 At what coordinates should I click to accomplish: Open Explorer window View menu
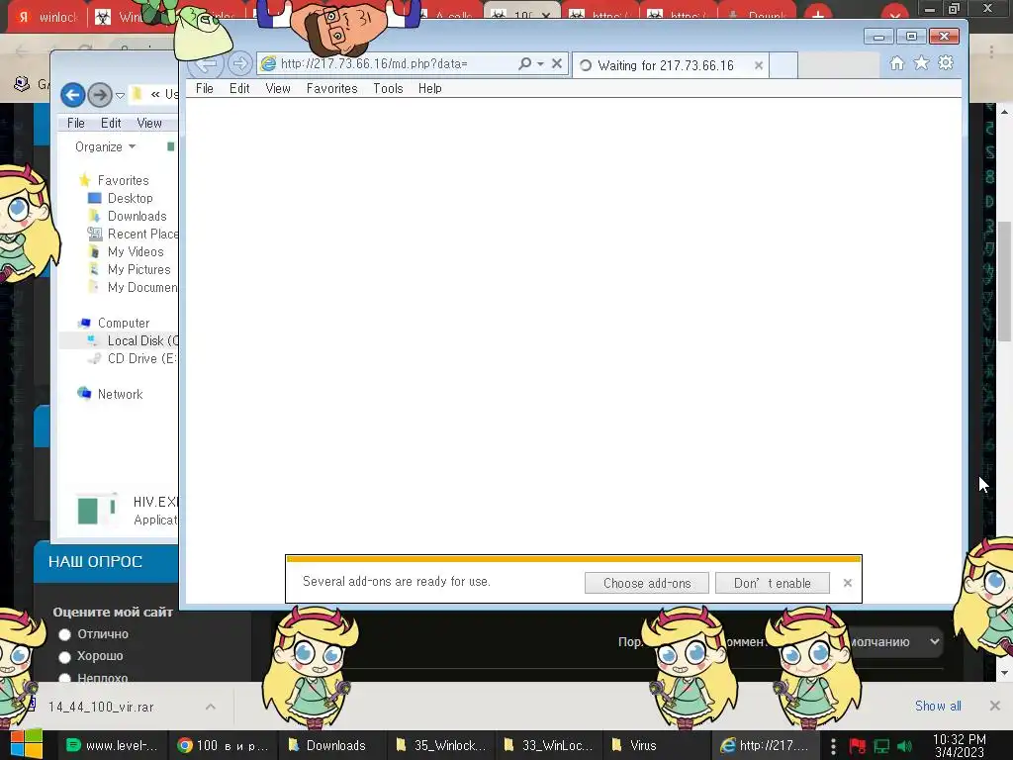(x=149, y=123)
